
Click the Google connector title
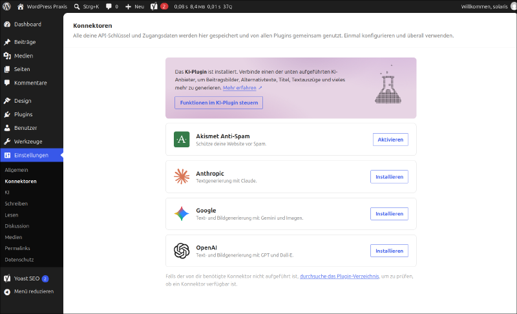point(206,210)
